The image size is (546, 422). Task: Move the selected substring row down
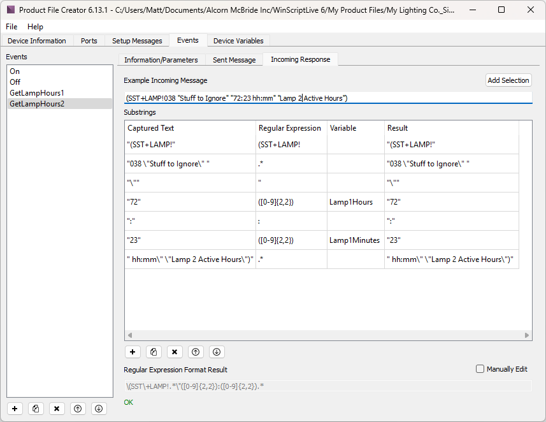coord(217,352)
